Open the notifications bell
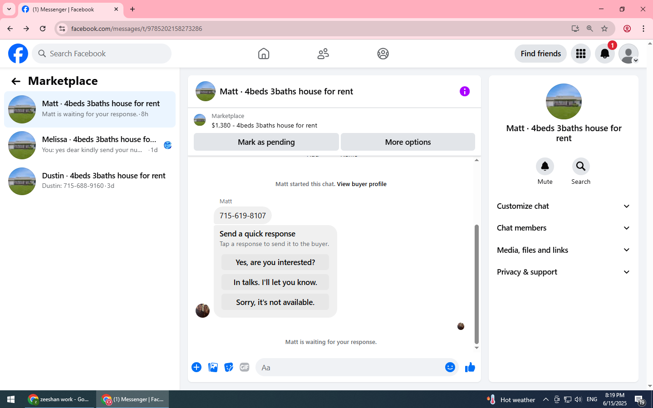Image resolution: width=653 pixels, height=408 pixels. pos(605,54)
